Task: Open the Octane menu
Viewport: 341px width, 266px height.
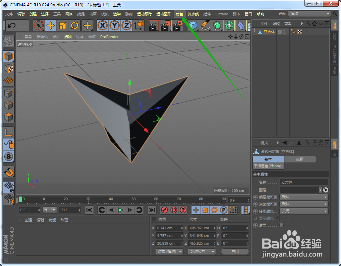Action: (x=221, y=14)
